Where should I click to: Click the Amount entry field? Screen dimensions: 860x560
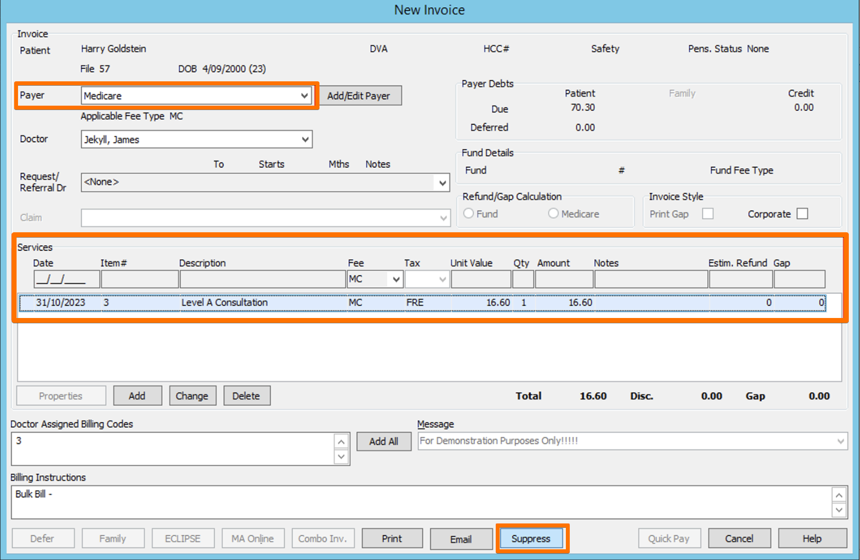pos(564,280)
